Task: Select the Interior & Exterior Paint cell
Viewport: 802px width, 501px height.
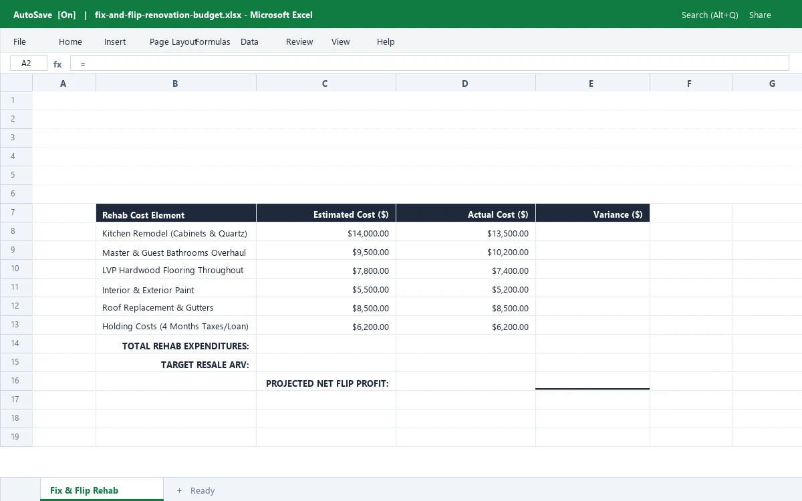Action: pyautogui.click(x=176, y=288)
